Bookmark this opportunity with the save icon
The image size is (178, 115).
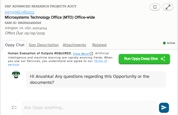155,7
